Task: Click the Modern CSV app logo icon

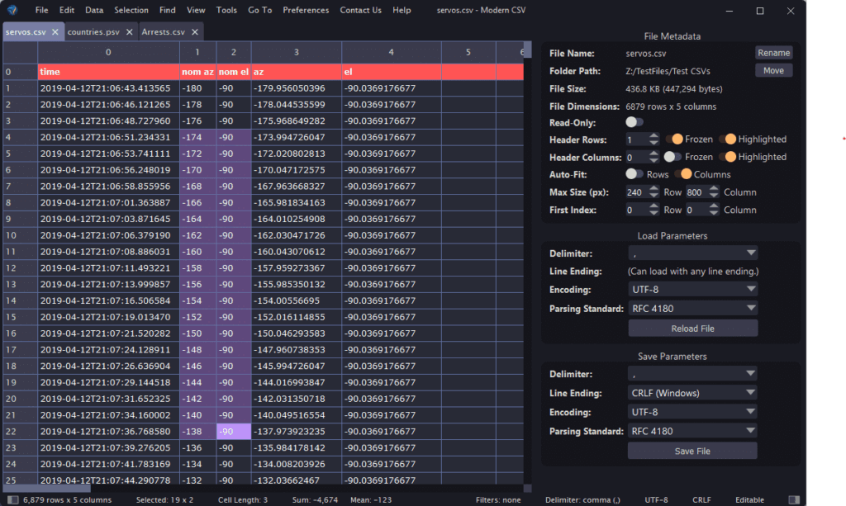Action: 12,10
